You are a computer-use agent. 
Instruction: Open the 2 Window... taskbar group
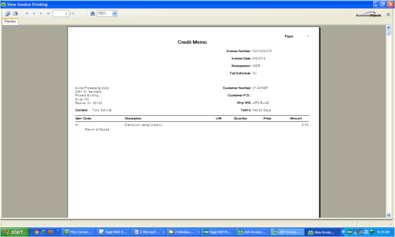[x=183, y=232]
